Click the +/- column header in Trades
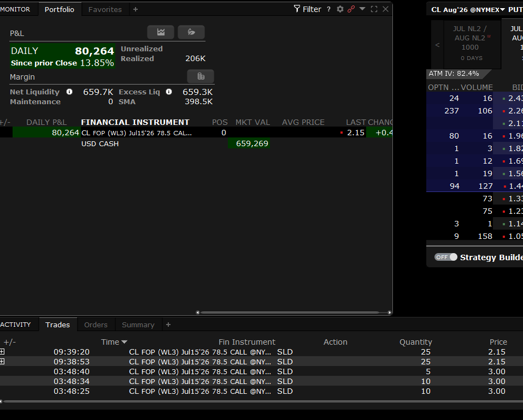Image resolution: width=523 pixels, height=420 pixels. coord(10,342)
